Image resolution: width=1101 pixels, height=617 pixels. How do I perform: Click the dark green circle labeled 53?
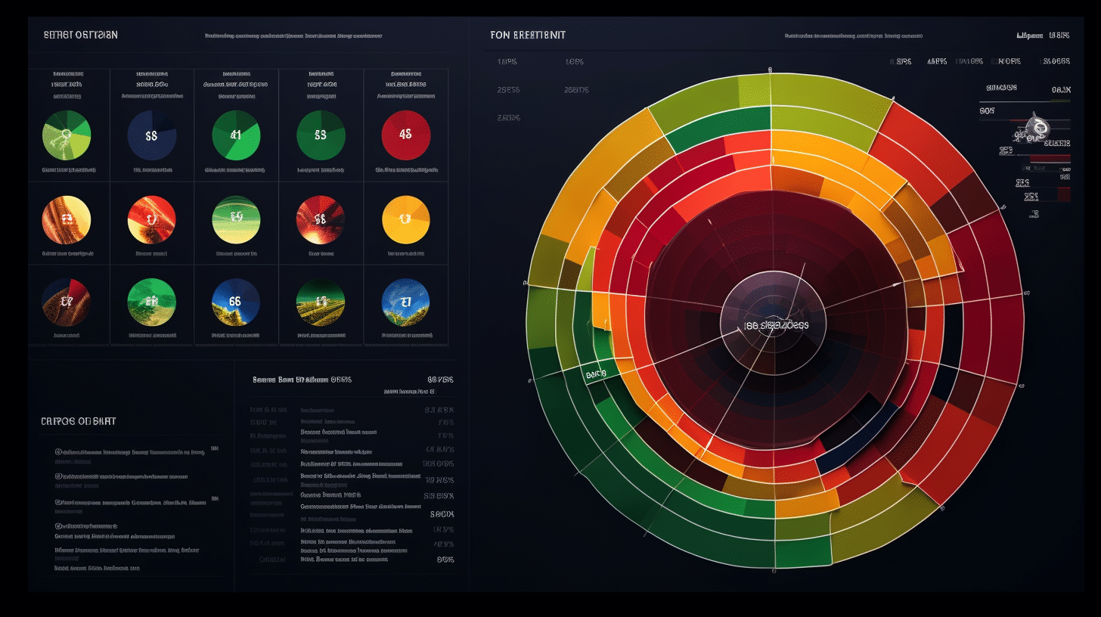pos(321,135)
